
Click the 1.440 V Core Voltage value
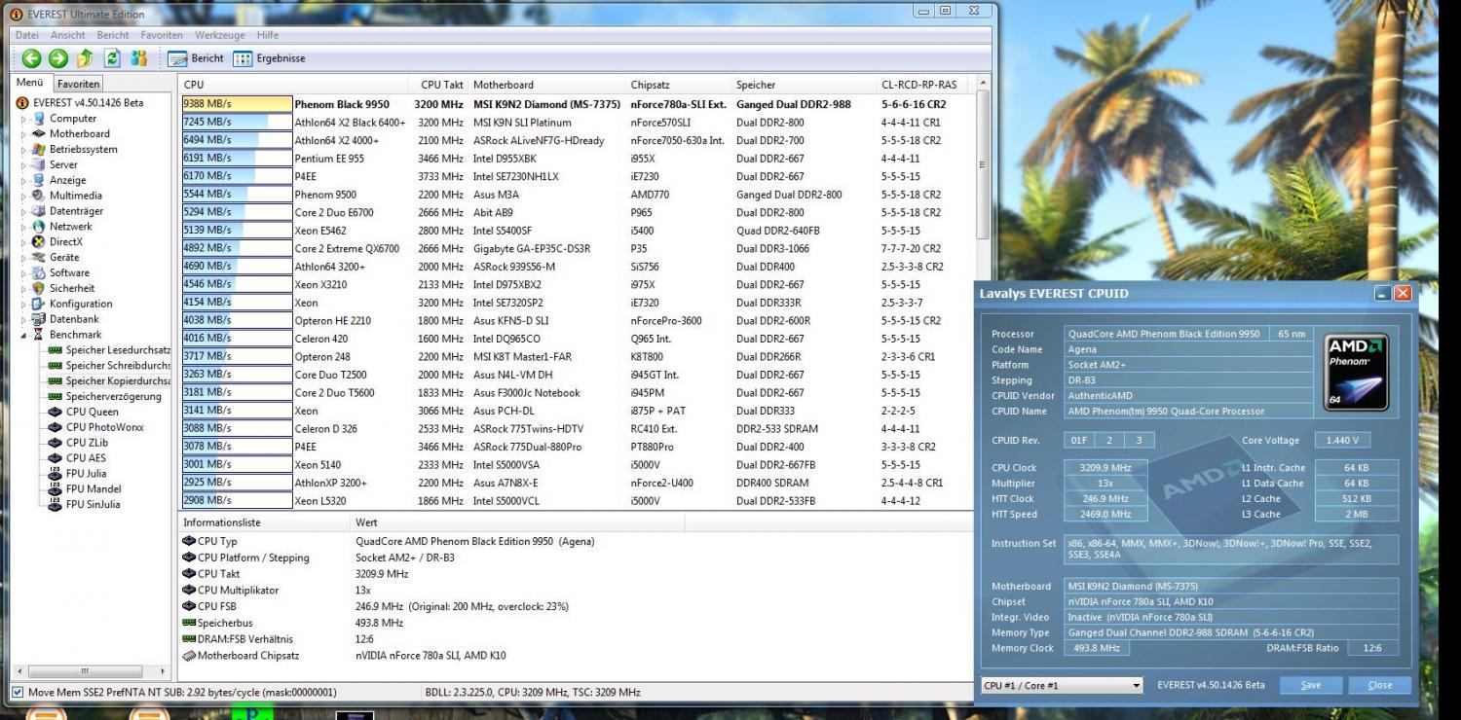pos(1342,441)
